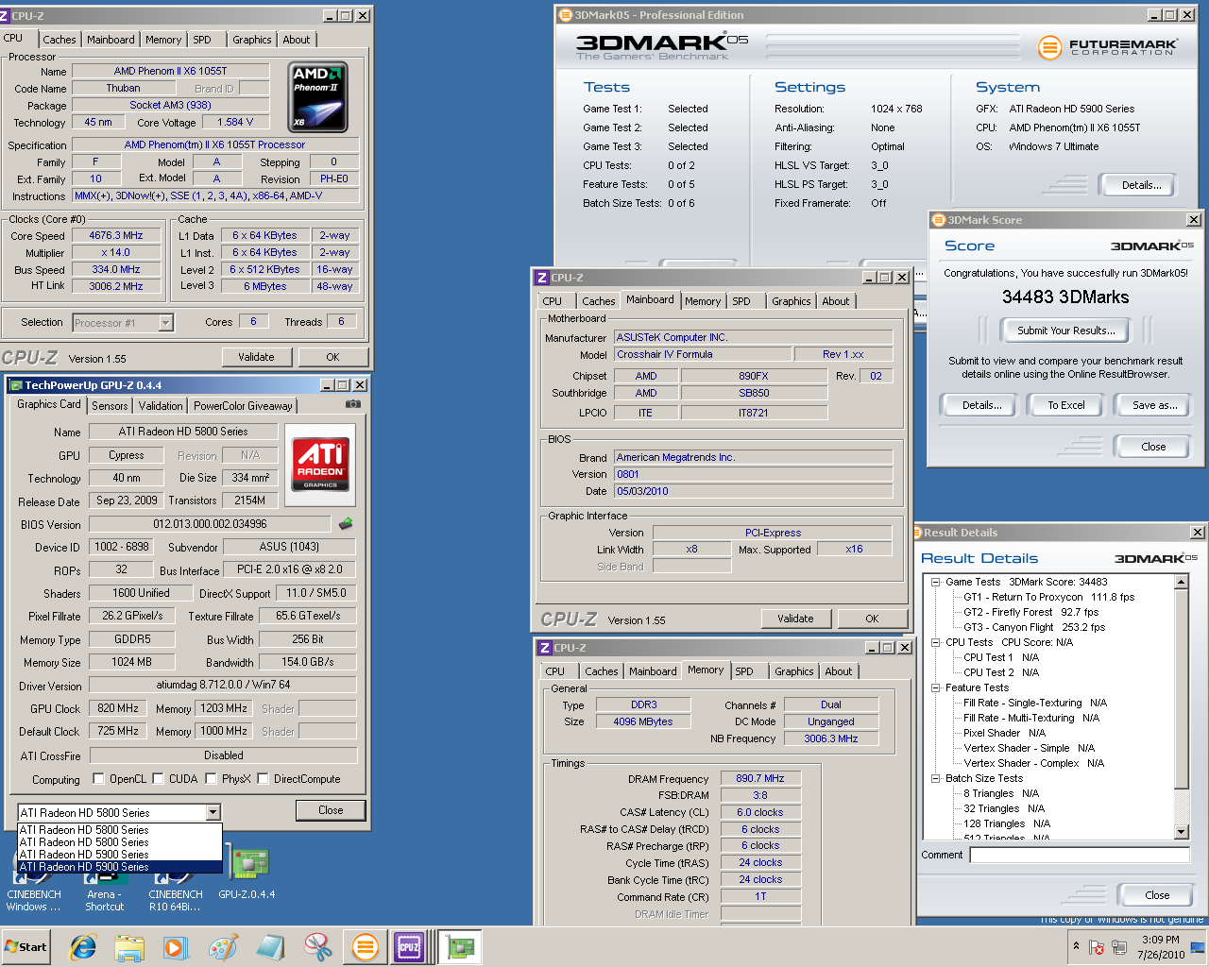Open Notepad from the taskbar
Image resolution: width=1209 pixels, height=967 pixels.
(270, 947)
